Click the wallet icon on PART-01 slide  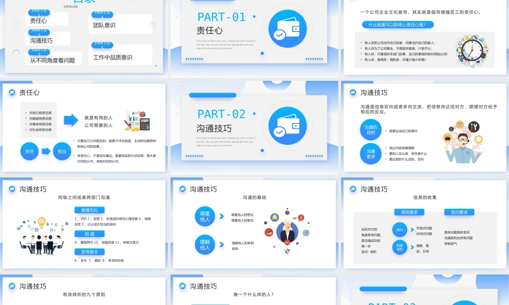point(288,29)
